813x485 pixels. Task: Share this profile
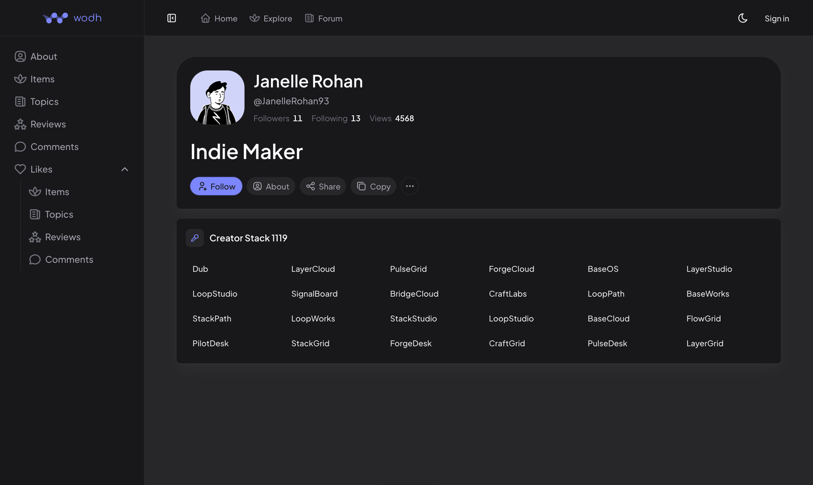click(323, 186)
